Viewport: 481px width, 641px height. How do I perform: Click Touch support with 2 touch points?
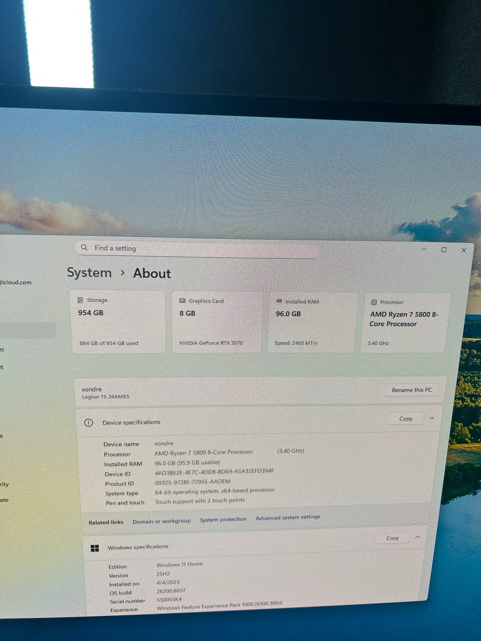[200, 500]
